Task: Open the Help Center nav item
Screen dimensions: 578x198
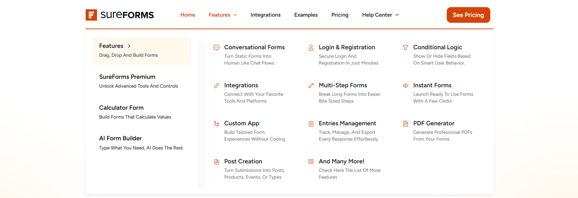Action: 377,15
